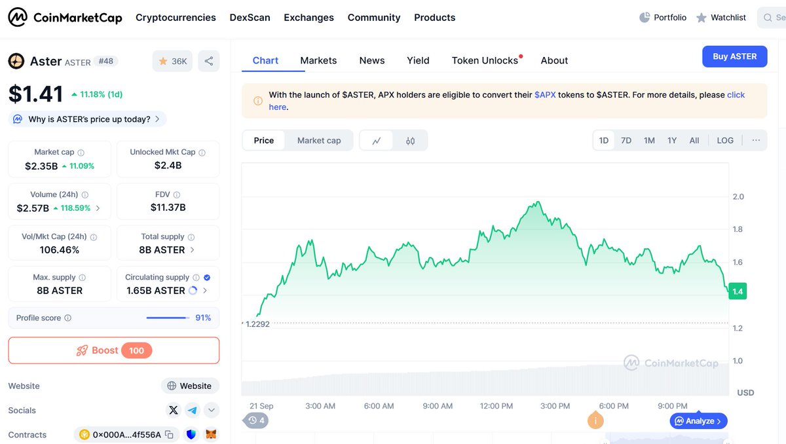The width and height of the screenshot is (786, 444).
Task: Expand more socials chevron
Action: pos(211,410)
